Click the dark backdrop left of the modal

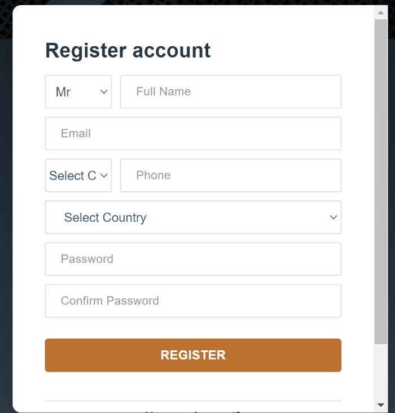click(6, 226)
